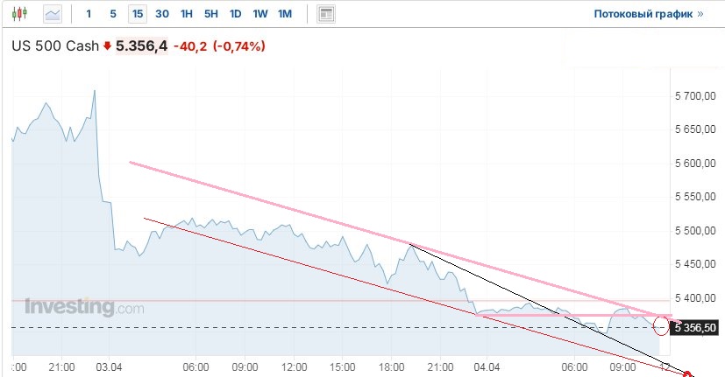Click the 03.04 date marker on time axis

coord(109,367)
